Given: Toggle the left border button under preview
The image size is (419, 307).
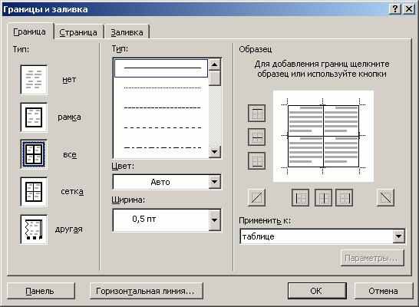Looking at the screenshot, I should tap(300, 198).
